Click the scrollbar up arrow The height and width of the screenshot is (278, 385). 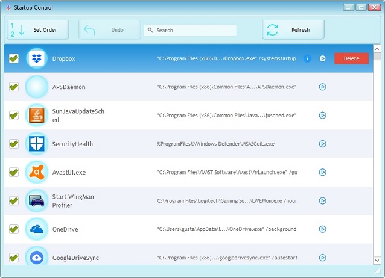(x=377, y=49)
